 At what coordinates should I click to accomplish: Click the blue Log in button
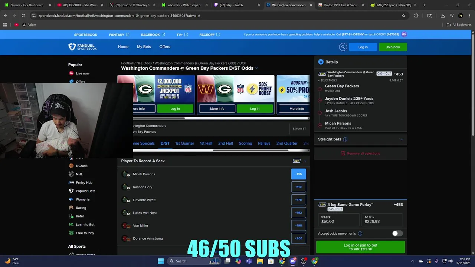363,47
